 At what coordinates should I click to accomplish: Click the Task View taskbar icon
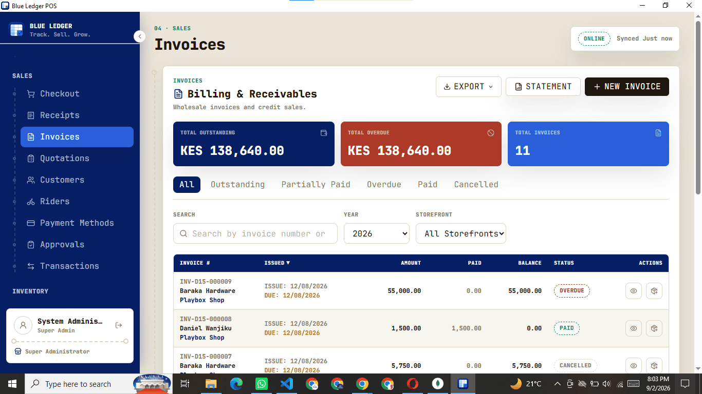coord(186,384)
